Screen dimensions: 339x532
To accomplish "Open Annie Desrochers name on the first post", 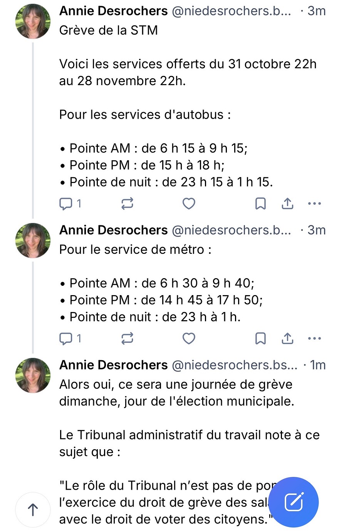I will [113, 11].
